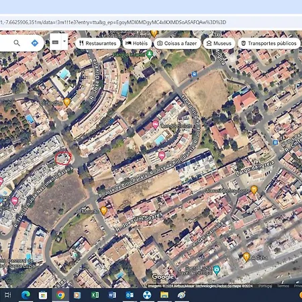Click the Transportes públicos chip
Viewport: 302px width, 302px height.
(269, 43)
